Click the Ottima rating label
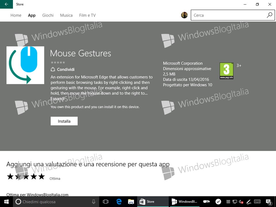The width and height of the screenshot is (276, 207). [55, 179]
